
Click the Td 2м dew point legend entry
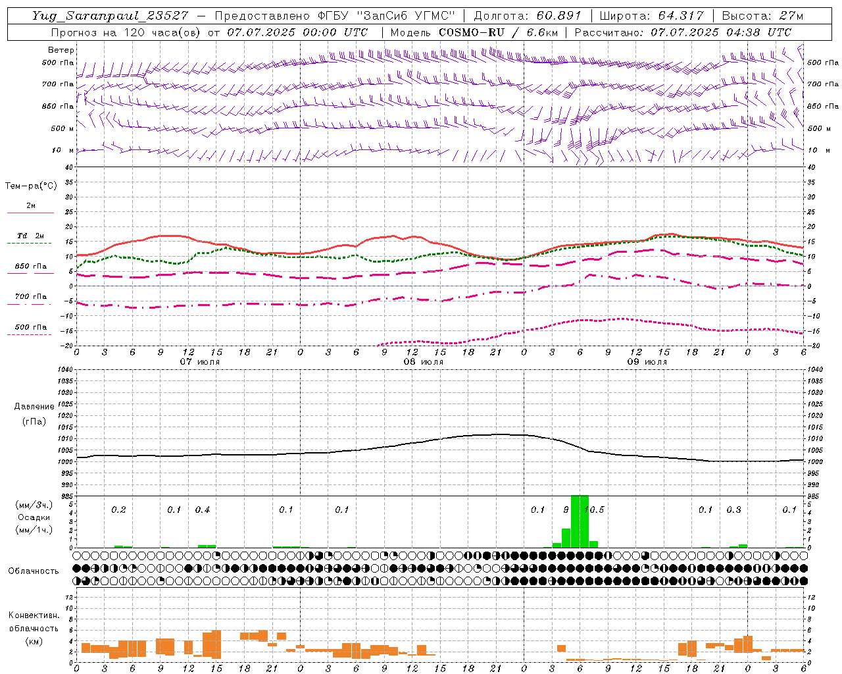(x=30, y=236)
